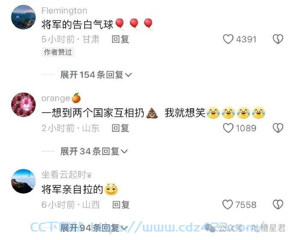Tap broken heart on orange's comment
Screen dimensions: 295x240
(x=278, y=128)
